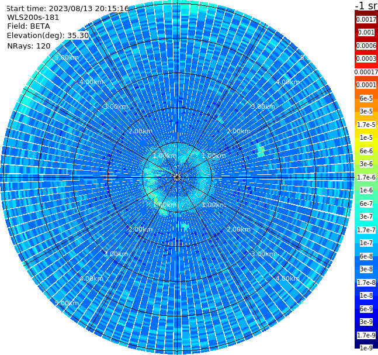Click the 1.7e-6 colorbar label

tap(366, 177)
